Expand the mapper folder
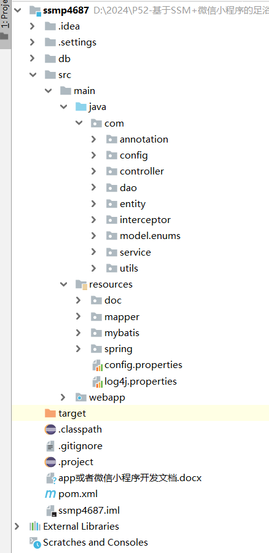 (78, 316)
